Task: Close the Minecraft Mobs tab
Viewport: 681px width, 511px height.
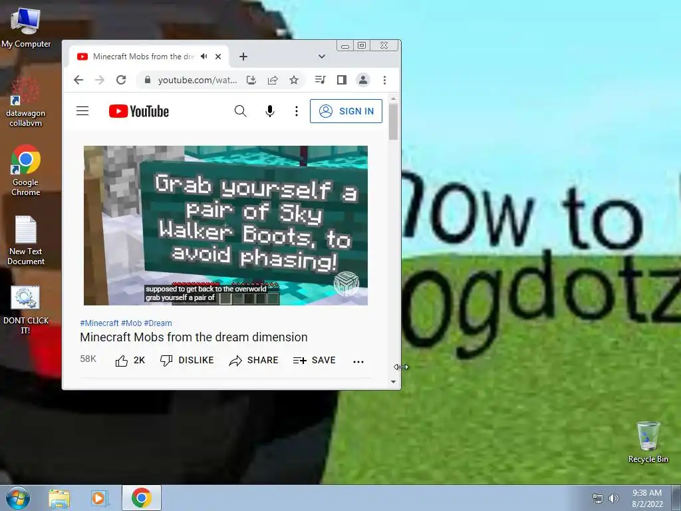Action: 218,57
